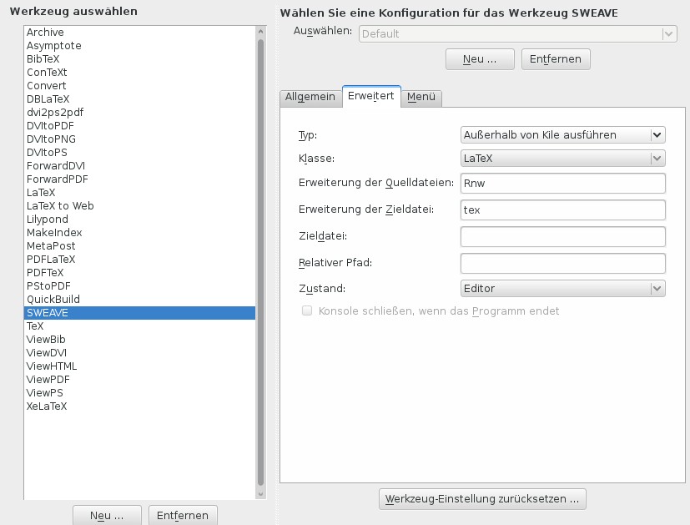Select QuickBuild tool entry
This screenshot has width=690, height=525.
(x=139, y=300)
